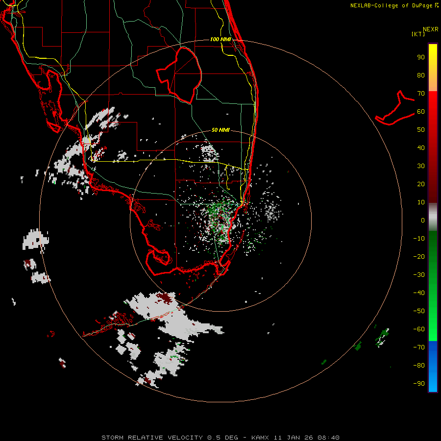
Task: Click the KT units label above color scale
Action: coord(418,34)
